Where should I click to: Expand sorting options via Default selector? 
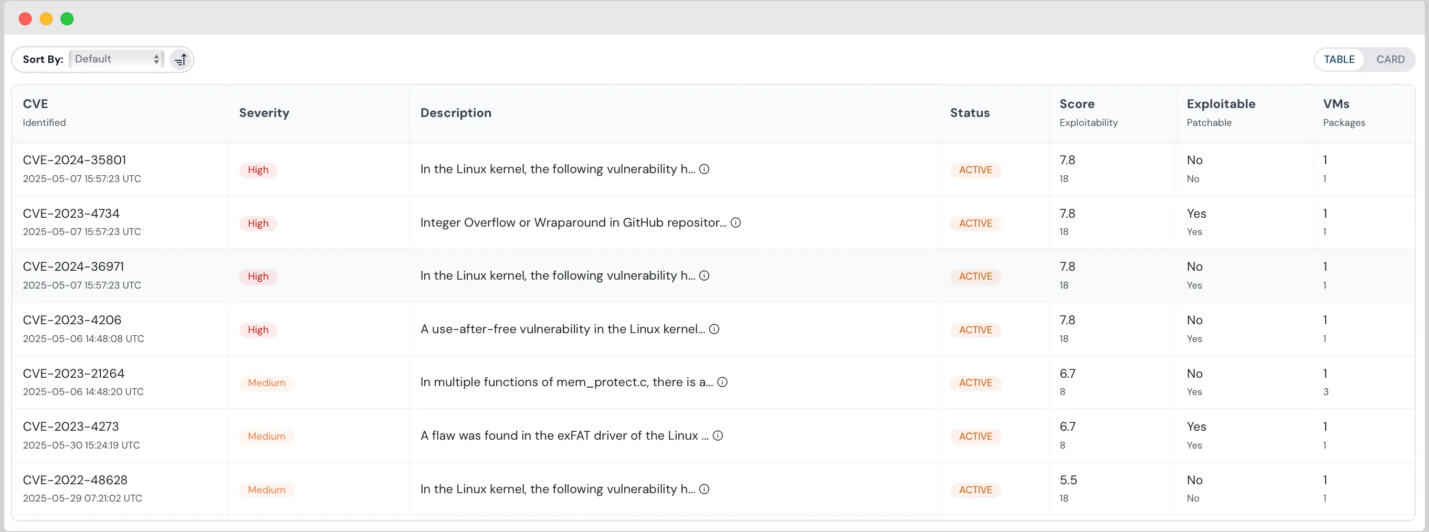[116, 59]
